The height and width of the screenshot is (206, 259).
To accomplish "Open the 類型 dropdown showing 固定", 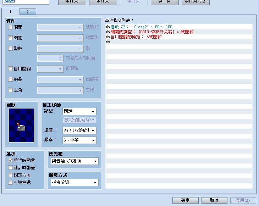I will point(79,111).
